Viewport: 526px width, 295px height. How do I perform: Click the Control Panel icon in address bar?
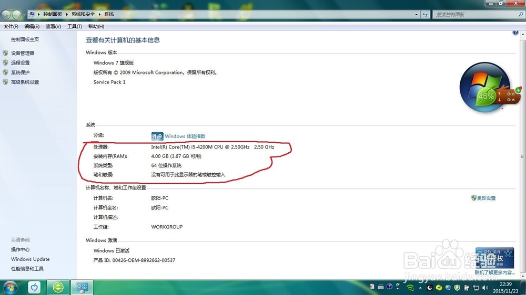click(32, 14)
